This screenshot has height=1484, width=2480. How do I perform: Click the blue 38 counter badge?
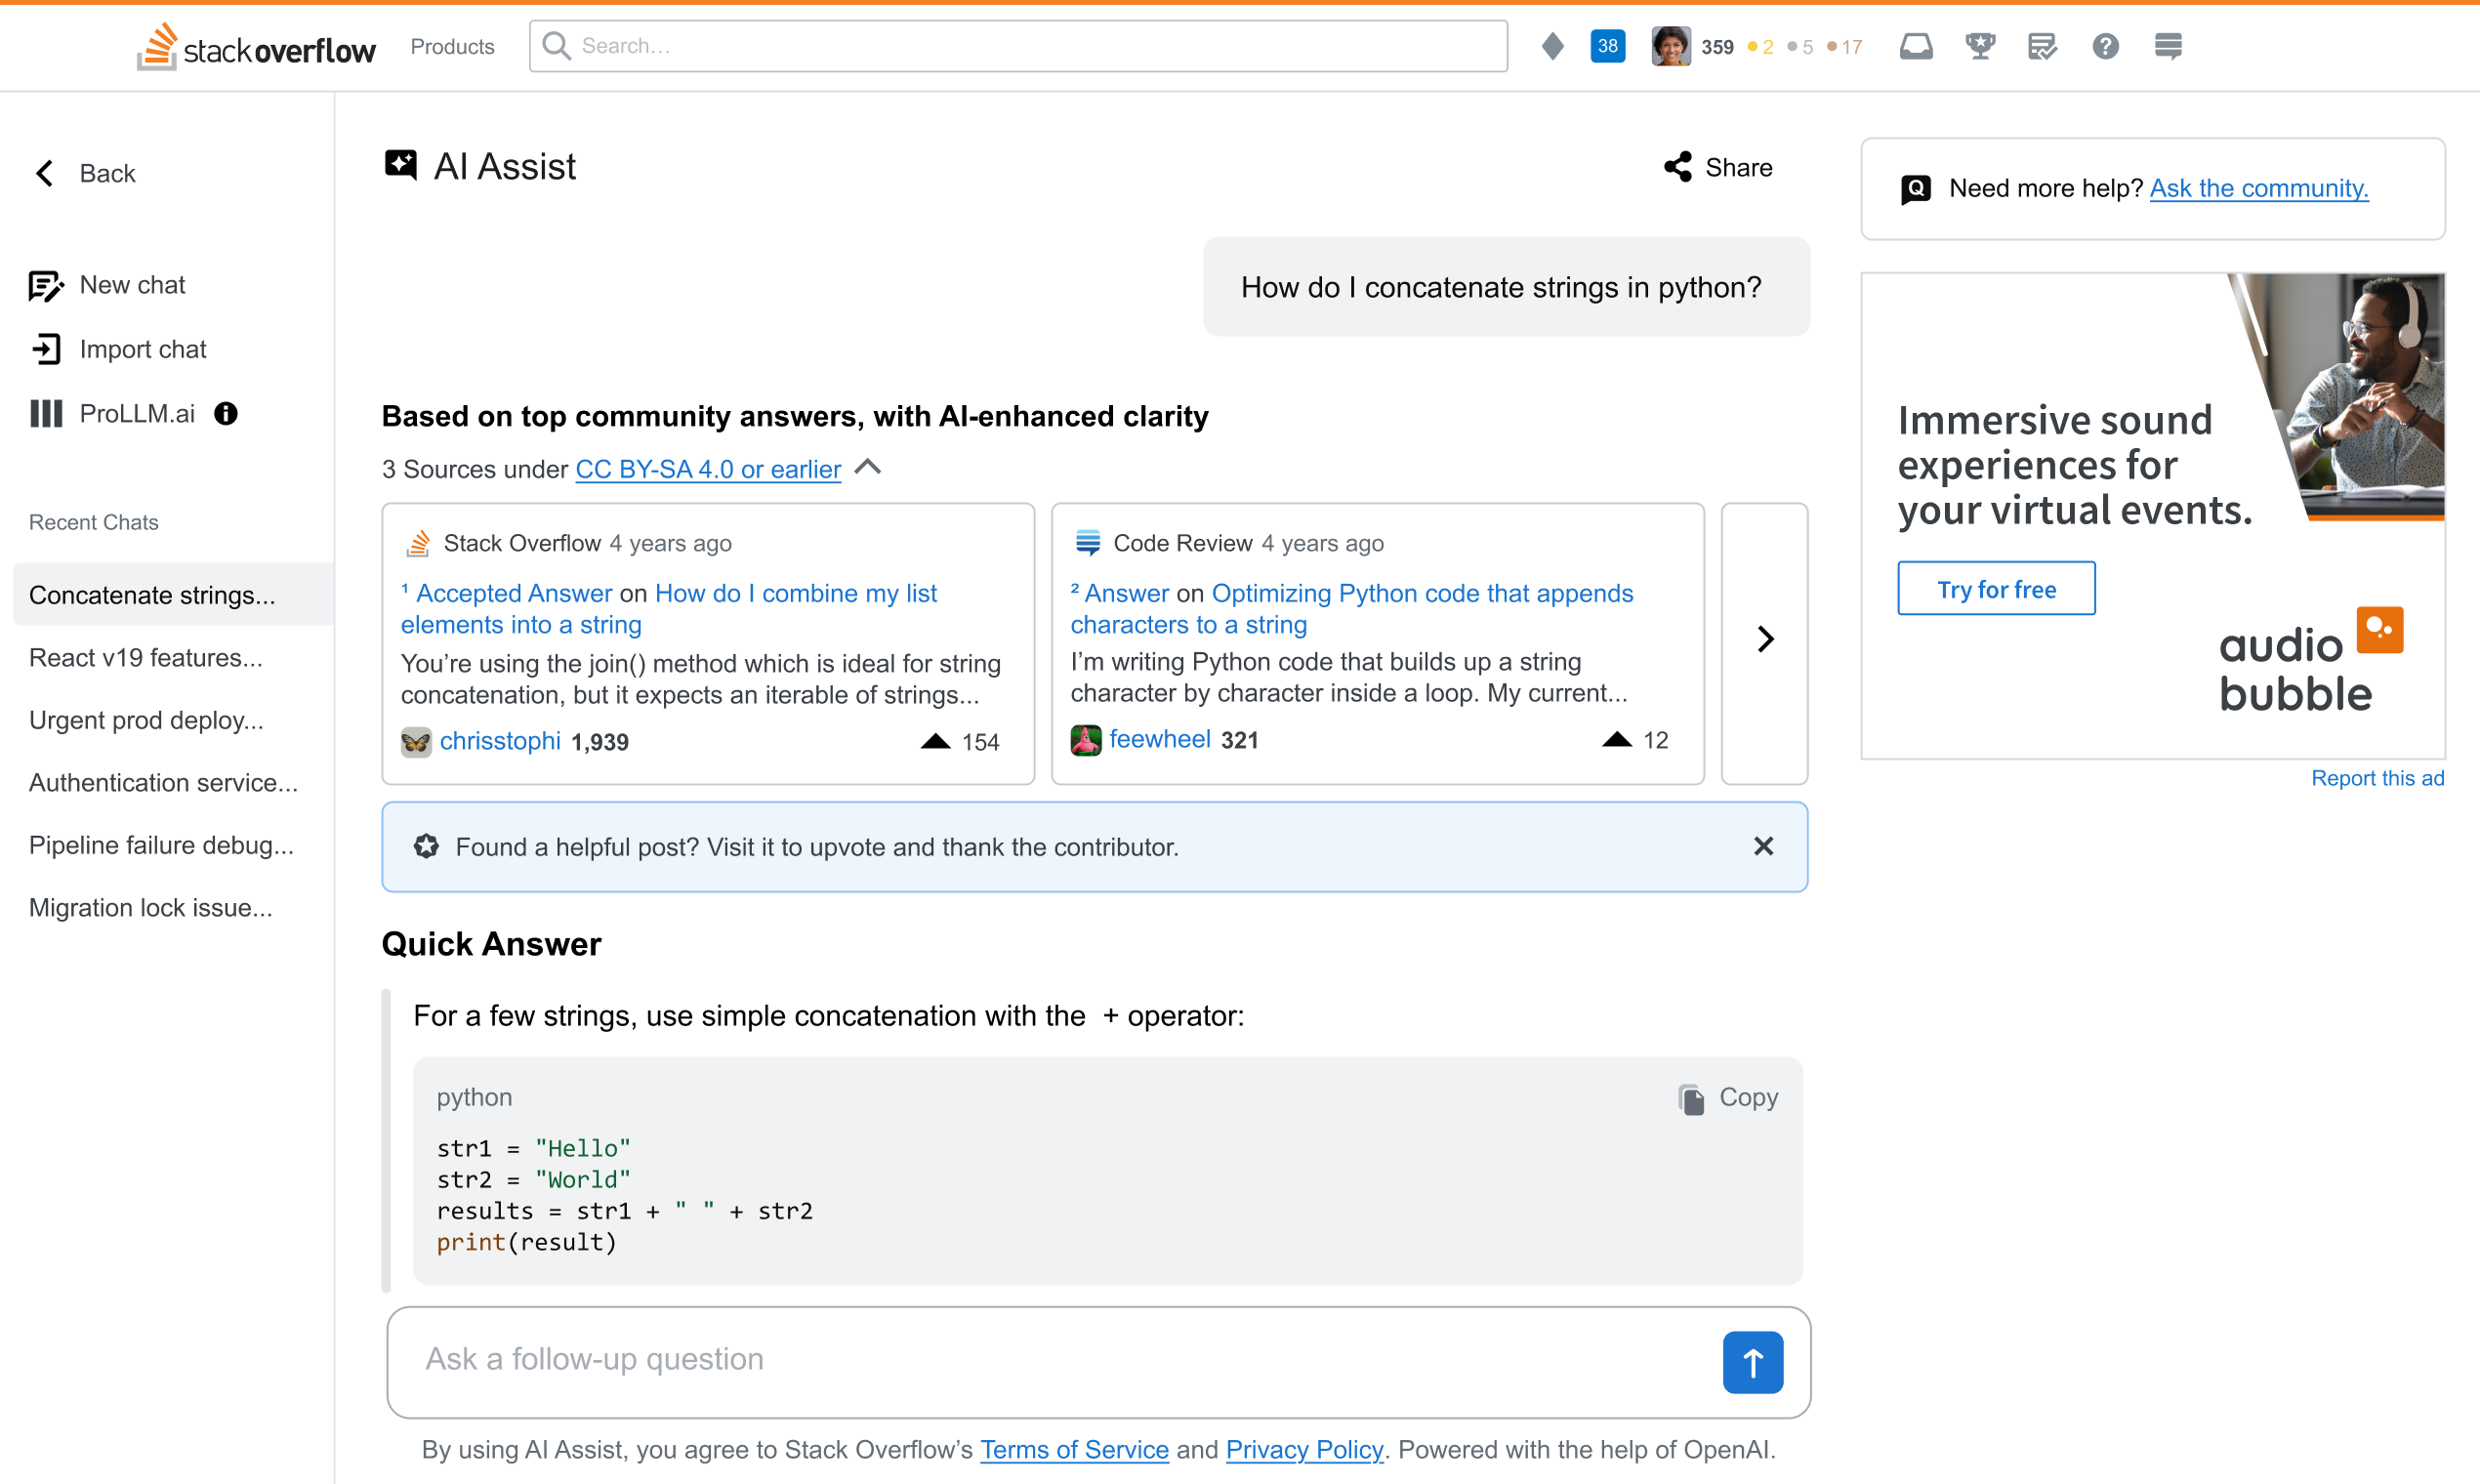pos(1607,45)
